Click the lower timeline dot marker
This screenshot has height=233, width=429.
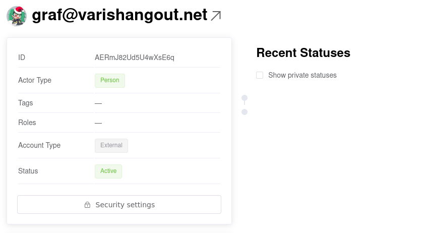click(x=244, y=112)
